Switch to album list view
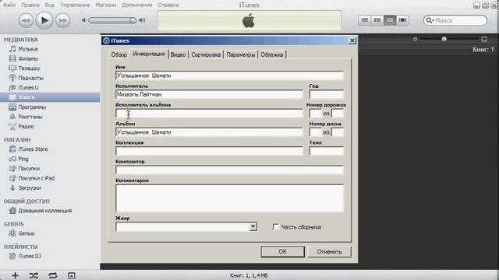Viewport: 499px width, 280px height. (377, 20)
